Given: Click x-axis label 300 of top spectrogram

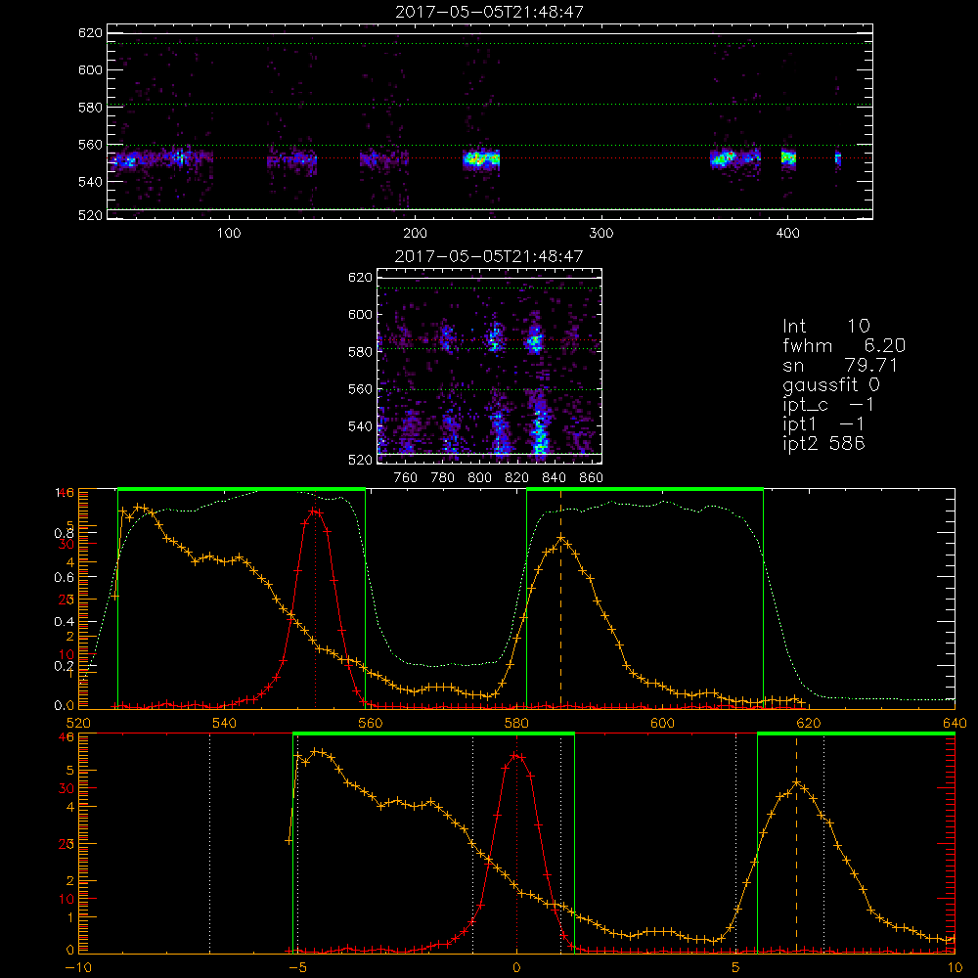Looking at the screenshot, I should [x=601, y=234].
